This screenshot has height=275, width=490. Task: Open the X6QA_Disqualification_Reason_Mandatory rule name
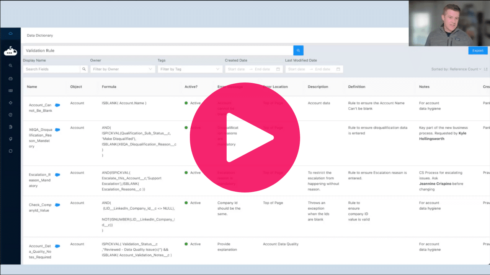click(41, 138)
